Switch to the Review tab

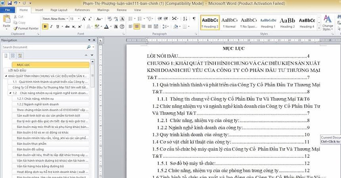pos(121,10)
